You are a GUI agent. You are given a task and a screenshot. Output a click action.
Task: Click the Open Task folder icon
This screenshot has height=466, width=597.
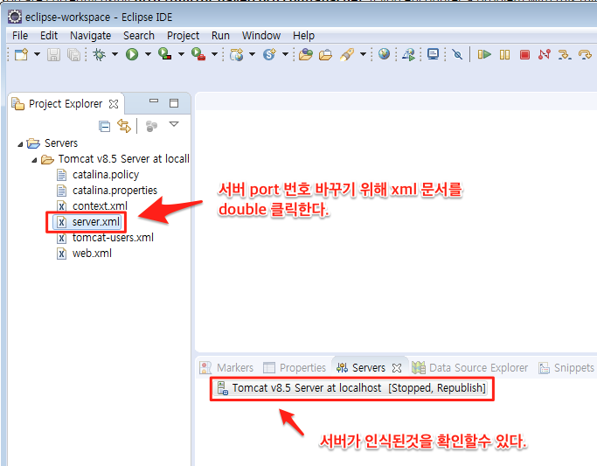325,55
